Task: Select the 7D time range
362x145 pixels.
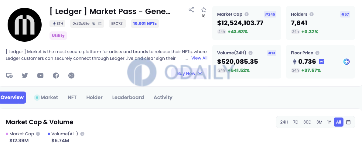Action: [x=296, y=122]
